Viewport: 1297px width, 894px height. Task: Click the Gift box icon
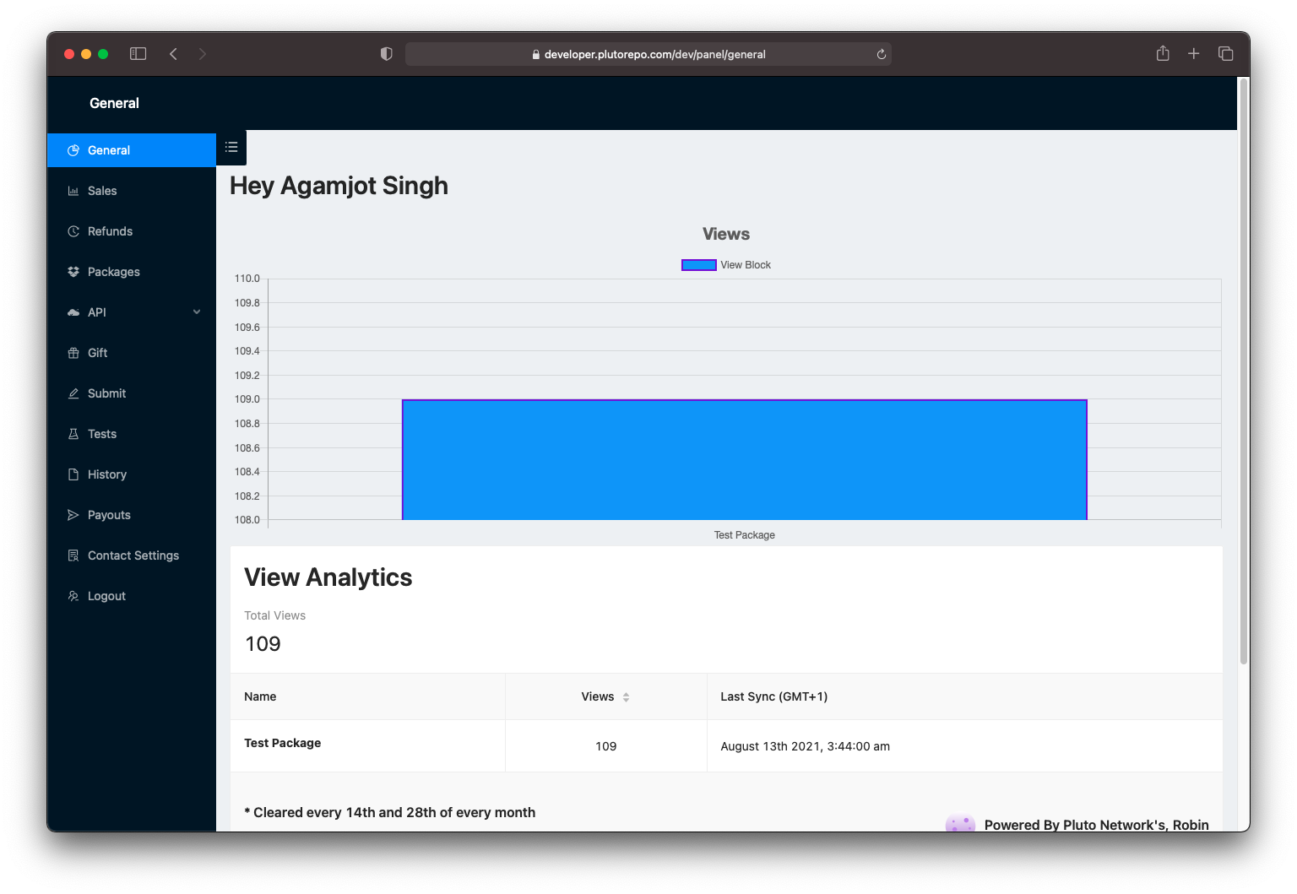[73, 353]
